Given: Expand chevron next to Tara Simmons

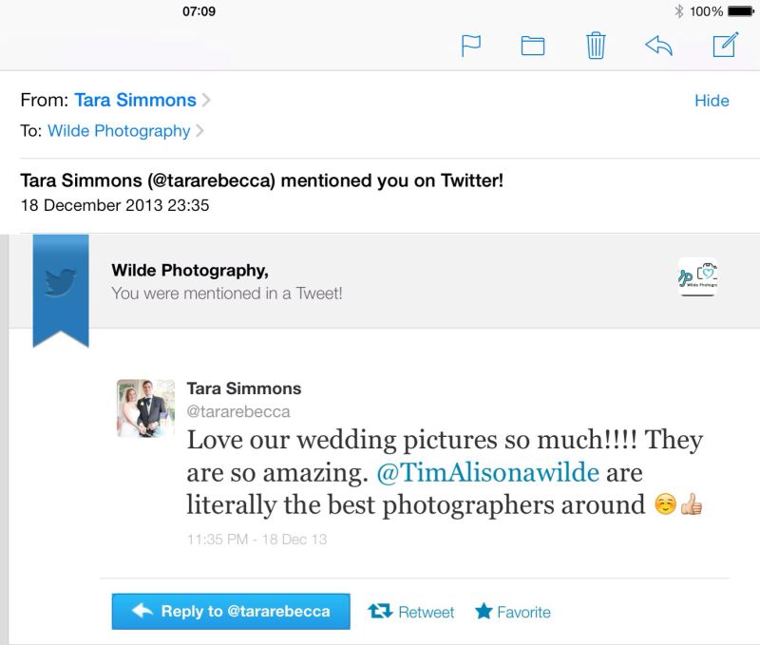Looking at the screenshot, I should tap(206, 100).
